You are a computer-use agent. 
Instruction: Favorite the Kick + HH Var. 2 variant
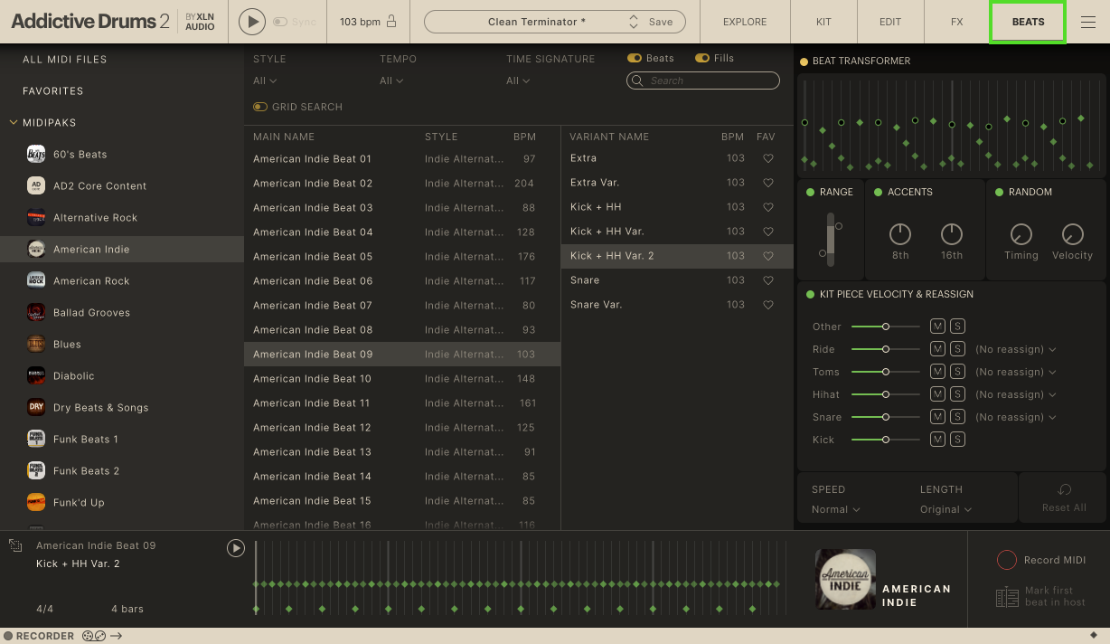point(768,256)
